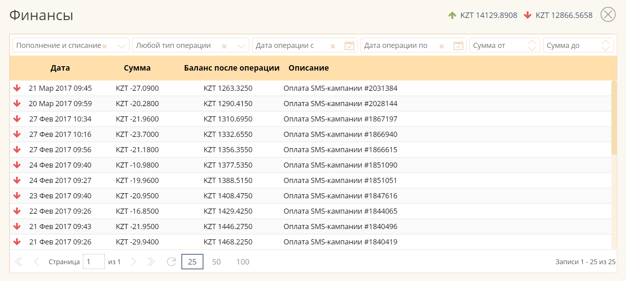This screenshot has width=626, height=281.
Task: Click the red down arrow expense total icon
Action: [x=527, y=15]
